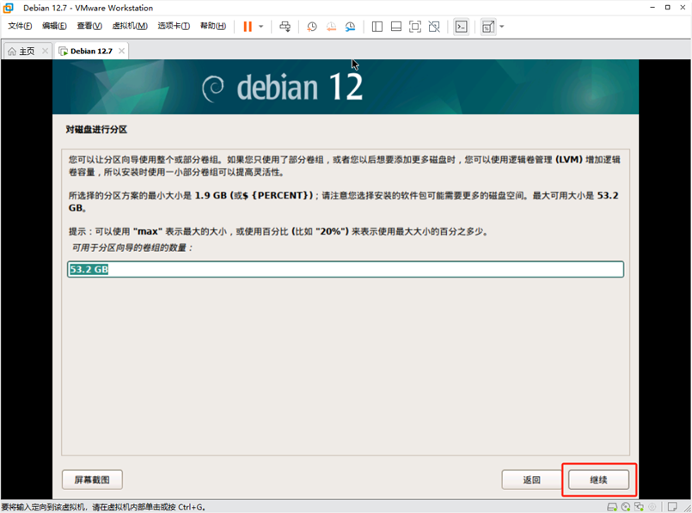Toggle the library sidebar panel icon
The width and height of the screenshot is (692, 513).
pyautogui.click(x=377, y=27)
